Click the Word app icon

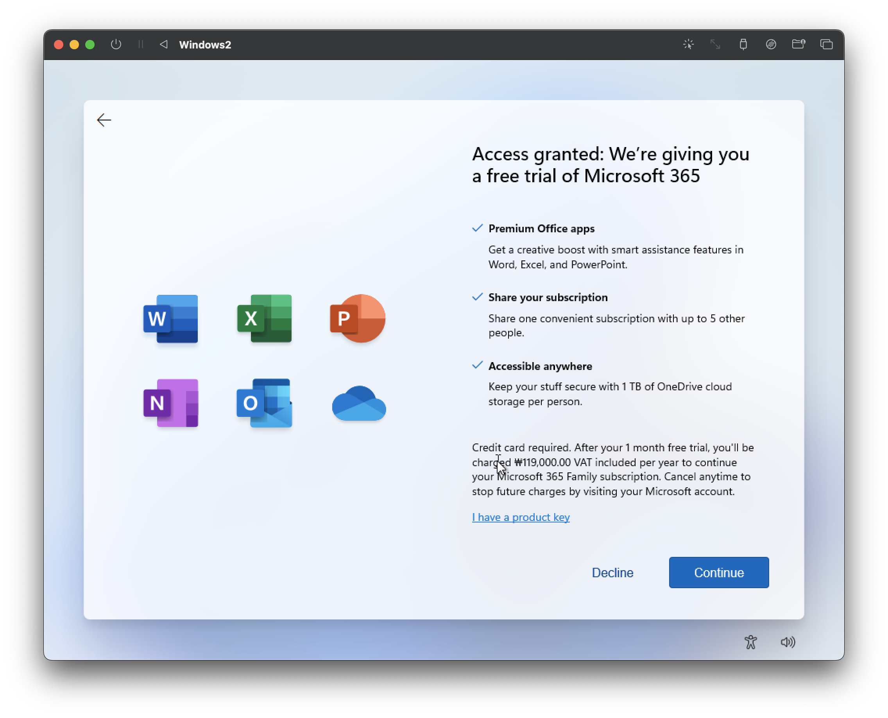click(170, 318)
